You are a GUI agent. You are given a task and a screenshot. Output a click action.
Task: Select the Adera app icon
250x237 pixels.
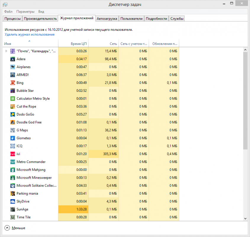[x=13, y=59]
